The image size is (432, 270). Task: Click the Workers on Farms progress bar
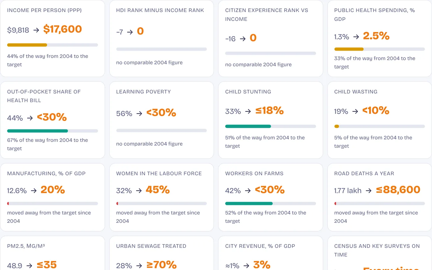tap(271, 204)
